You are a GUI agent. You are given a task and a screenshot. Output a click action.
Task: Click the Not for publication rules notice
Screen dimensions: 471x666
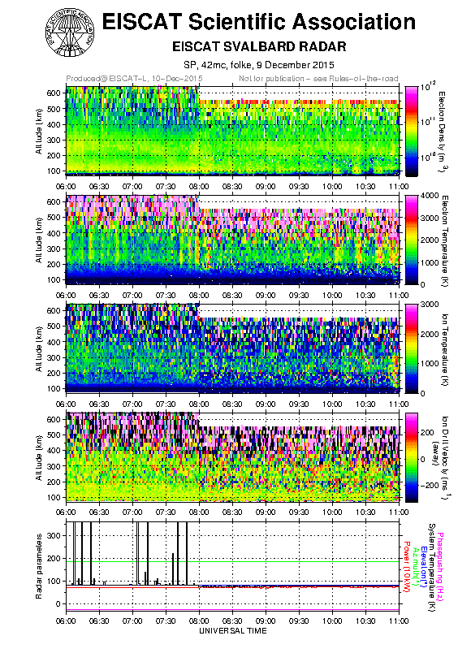[x=318, y=79]
